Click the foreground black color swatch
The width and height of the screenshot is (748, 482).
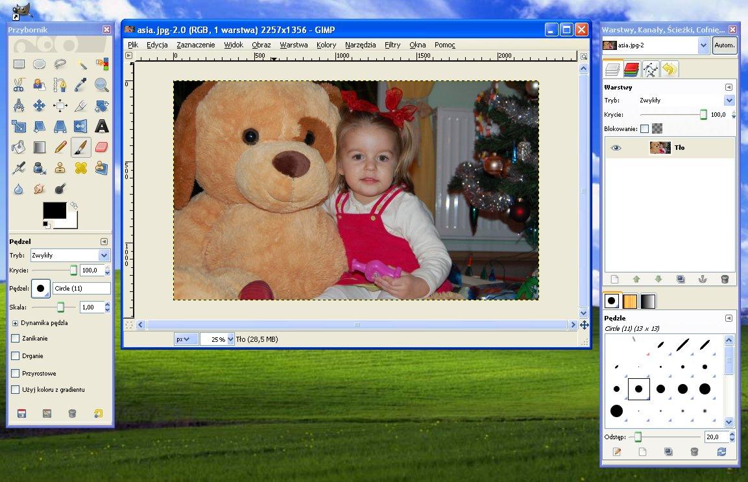[54, 210]
